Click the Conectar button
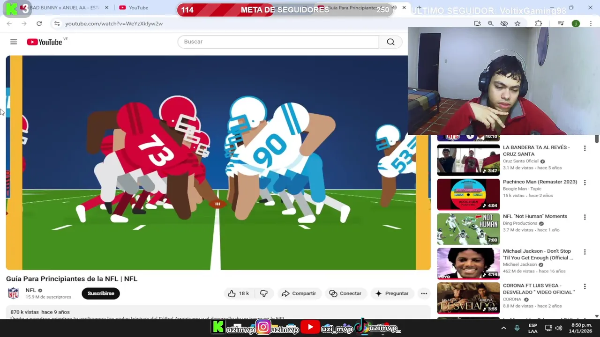Image resolution: width=600 pixels, height=337 pixels. [345, 293]
